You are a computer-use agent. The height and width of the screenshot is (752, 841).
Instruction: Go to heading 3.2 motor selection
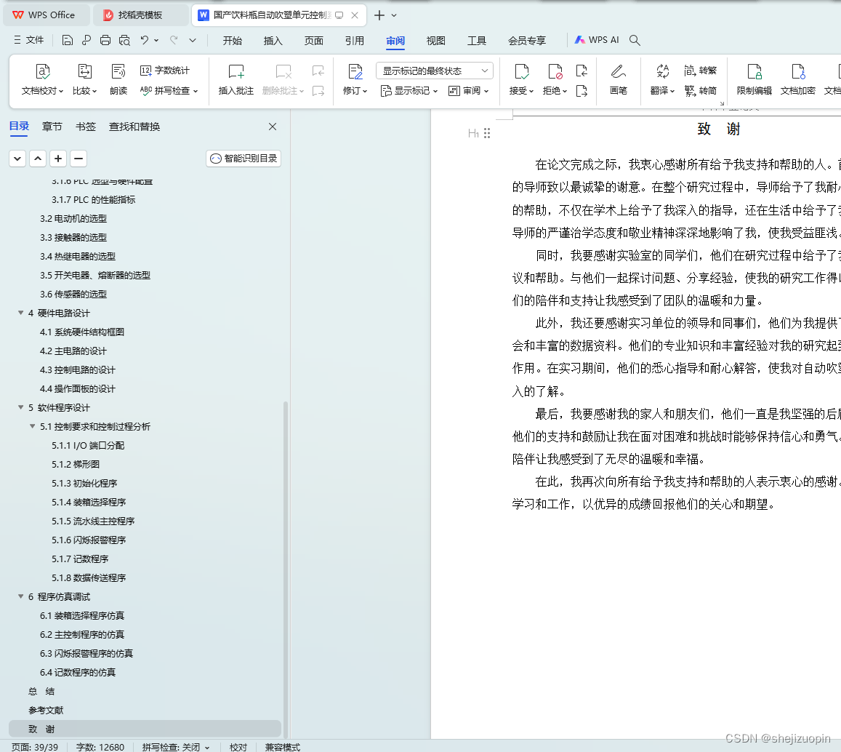coord(73,218)
